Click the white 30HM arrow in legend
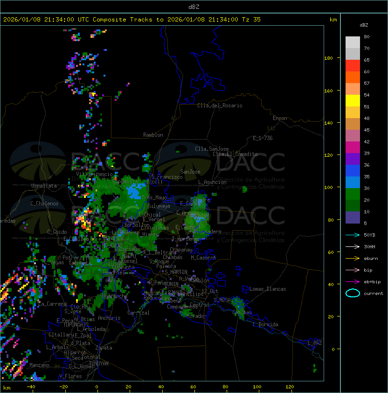Image resolution: width=388 pixels, height=393 pixels. click(353, 247)
